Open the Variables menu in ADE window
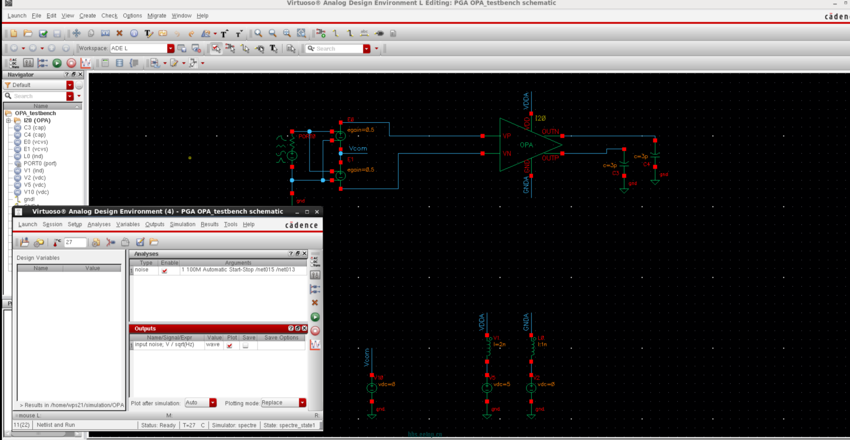This screenshot has width=850, height=440. coord(128,225)
